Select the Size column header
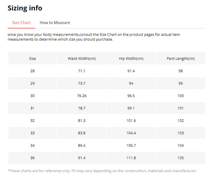The image size is (213, 180). point(32,58)
